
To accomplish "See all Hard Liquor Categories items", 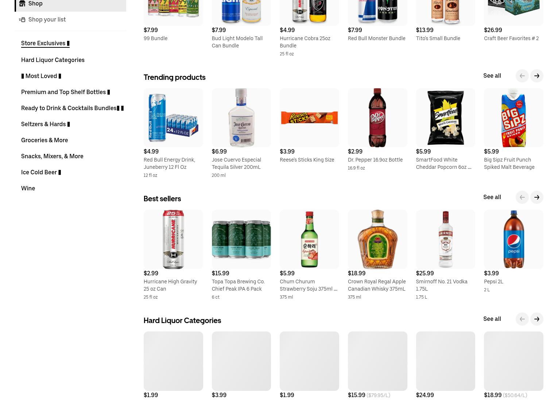I will (492, 319).
